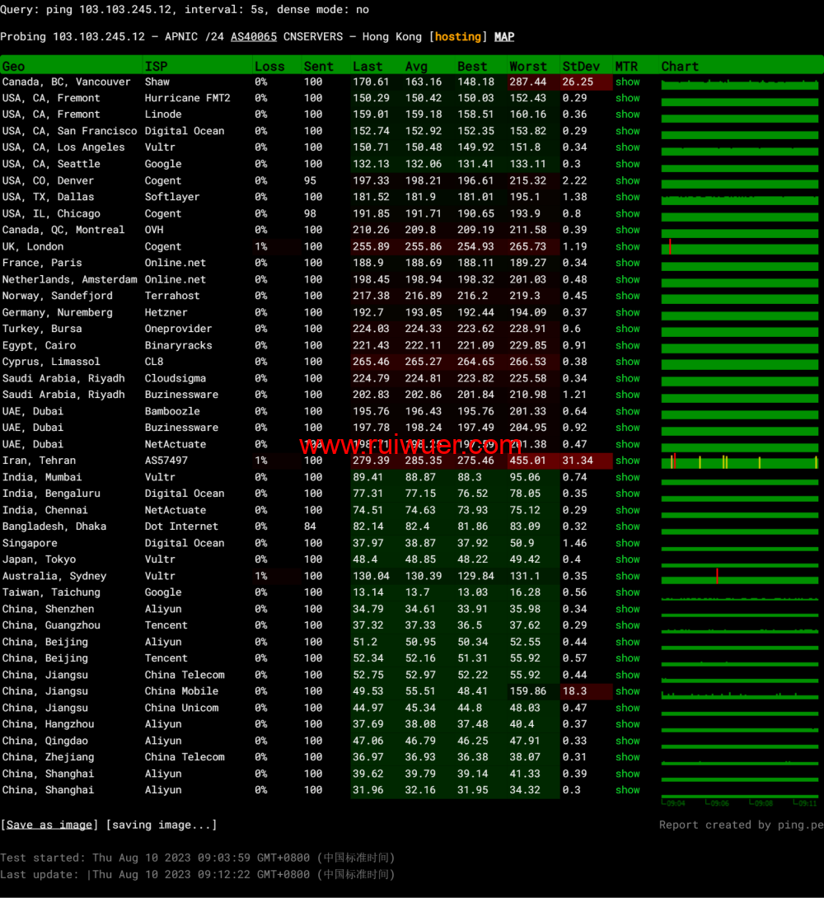
Task: Show MTR for Singapore Digital Ocean row
Action: (x=627, y=543)
